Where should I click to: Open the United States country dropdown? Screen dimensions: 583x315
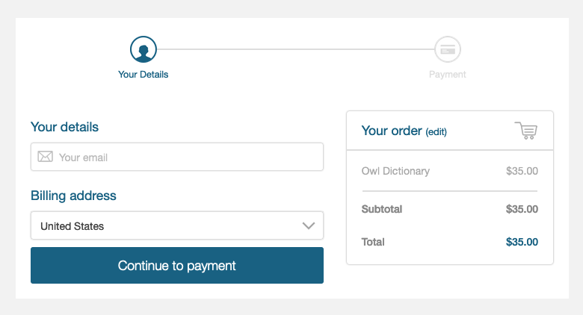point(176,225)
